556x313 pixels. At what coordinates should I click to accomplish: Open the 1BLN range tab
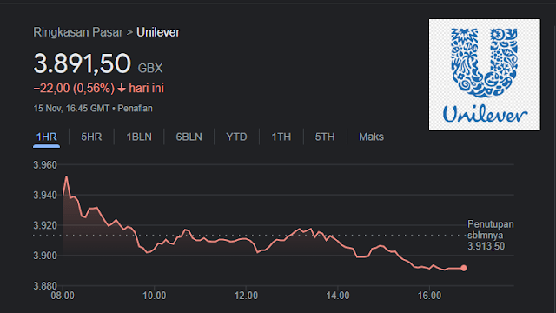click(x=139, y=137)
